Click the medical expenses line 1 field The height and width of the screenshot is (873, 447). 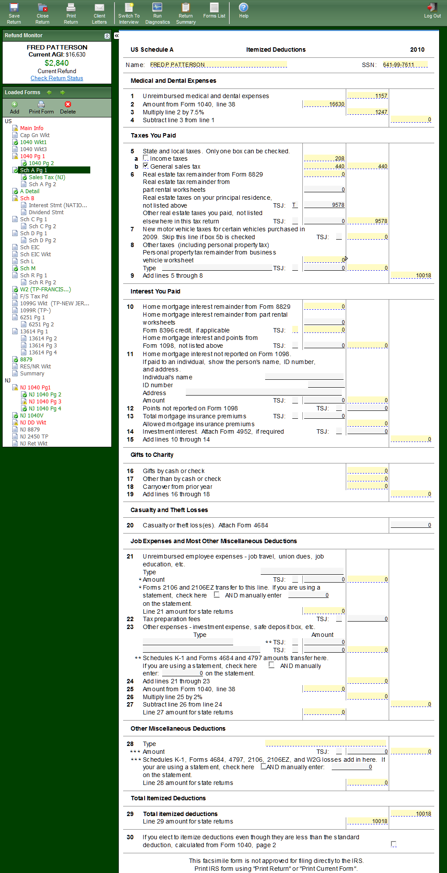[367, 96]
